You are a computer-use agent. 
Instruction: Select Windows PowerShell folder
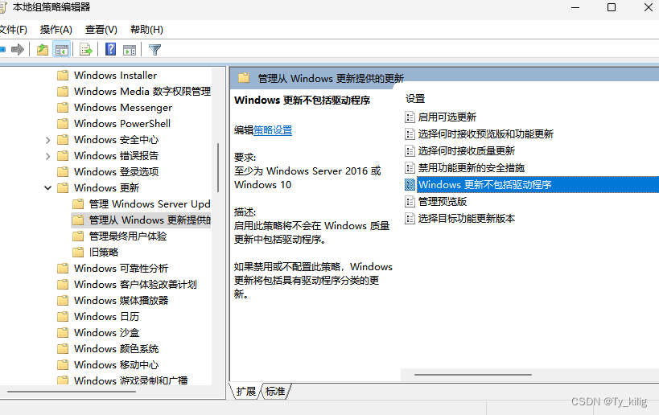[122, 124]
